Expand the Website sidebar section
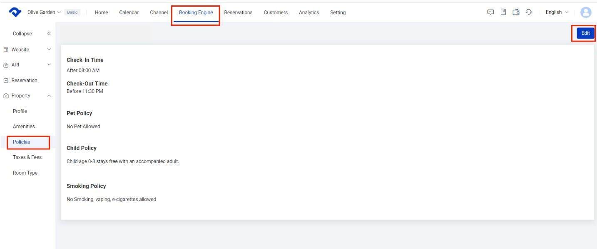Image resolution: width=597 pixels, height=249 pixels. coord(27,49)
